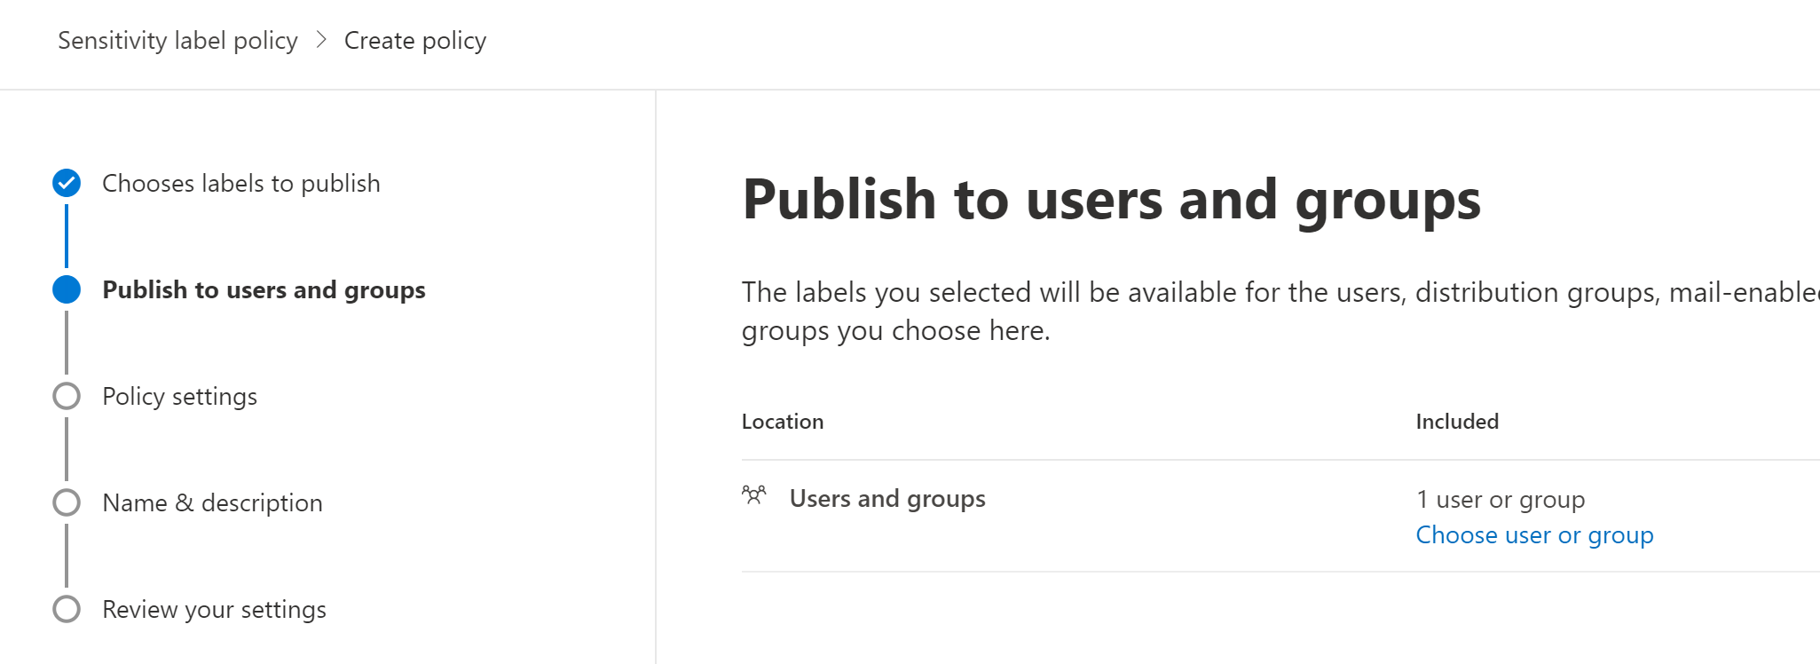Select Publish to users and groups step label
The height and width of the screenshot is (664, 1820).
[264, 290]
